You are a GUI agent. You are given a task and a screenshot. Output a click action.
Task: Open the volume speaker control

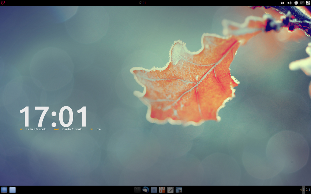pyautogui.click(x=289, y=3)
